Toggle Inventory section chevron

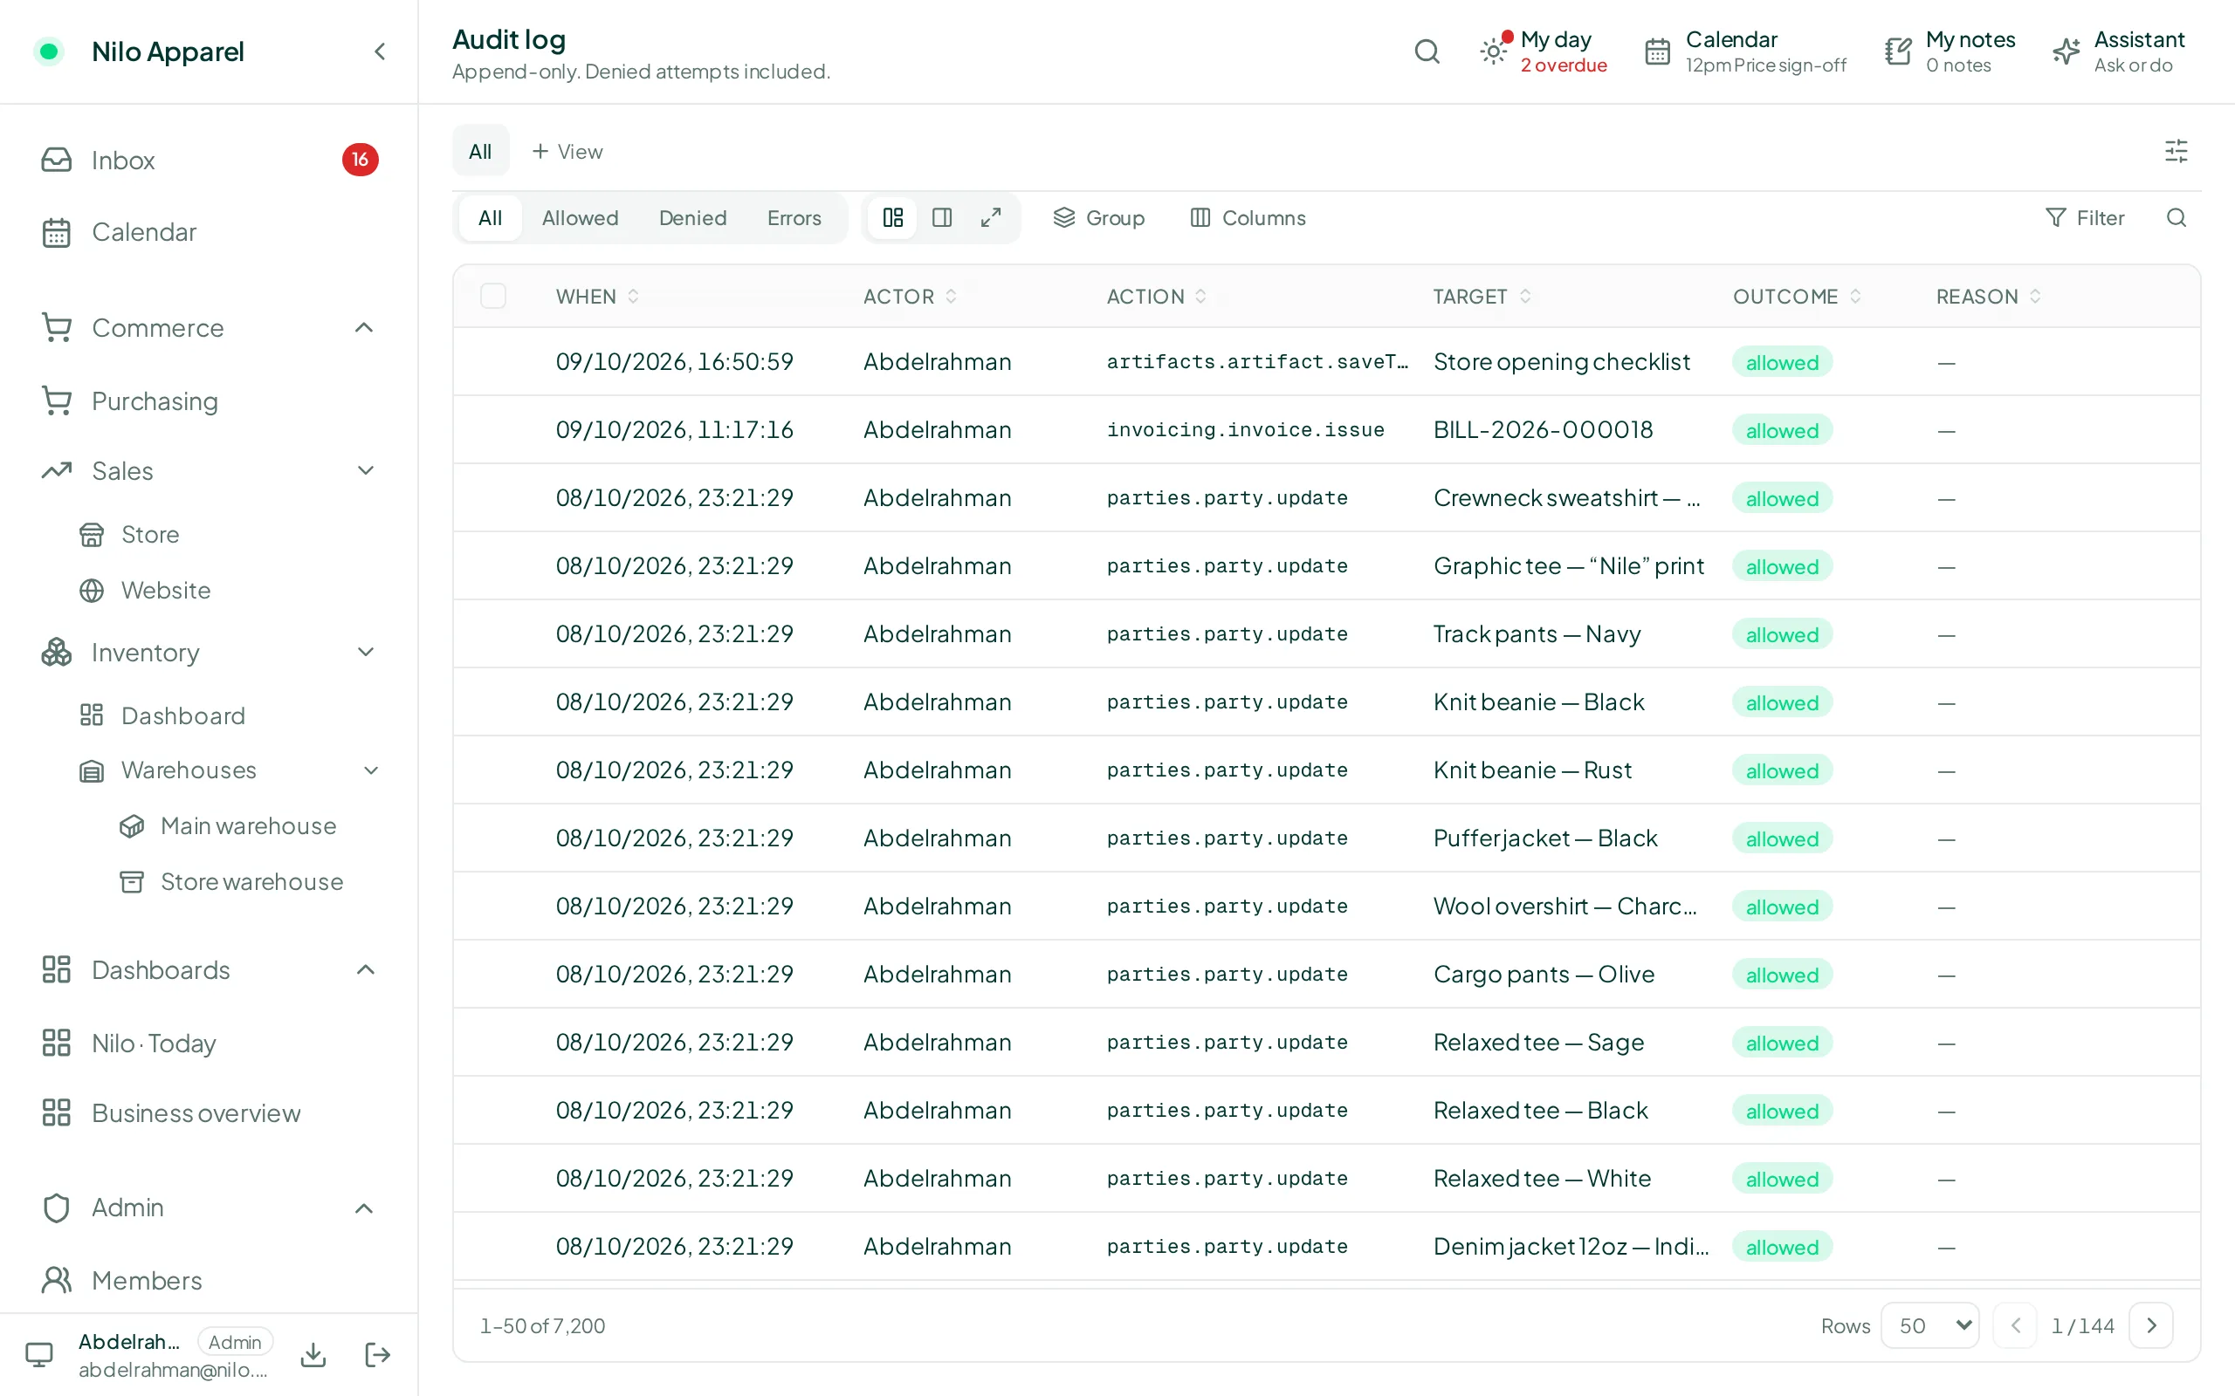point(366,653)
